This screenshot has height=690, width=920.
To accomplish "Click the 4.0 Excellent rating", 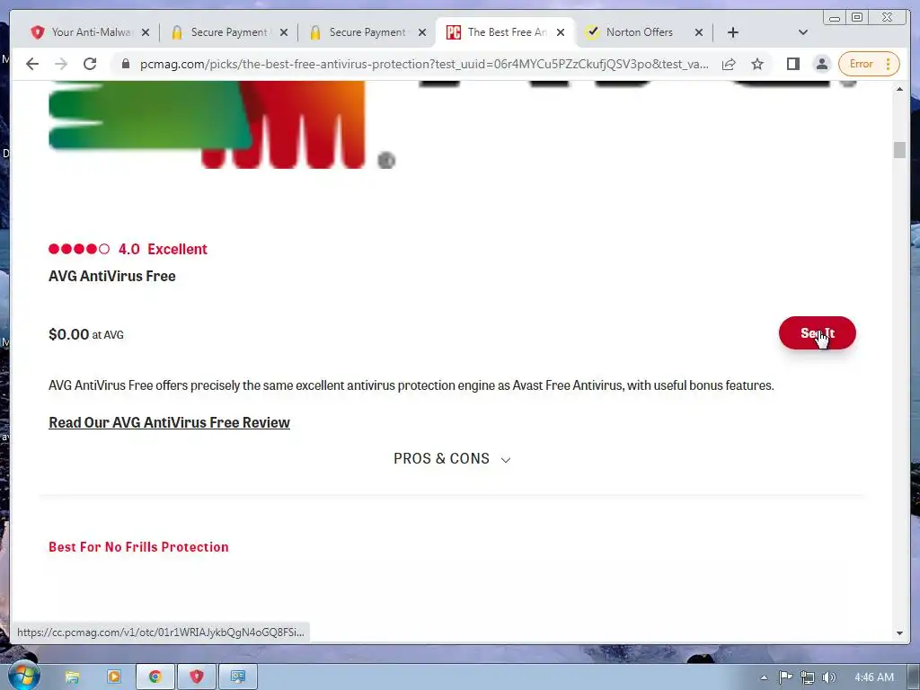I will pos(128,249).
